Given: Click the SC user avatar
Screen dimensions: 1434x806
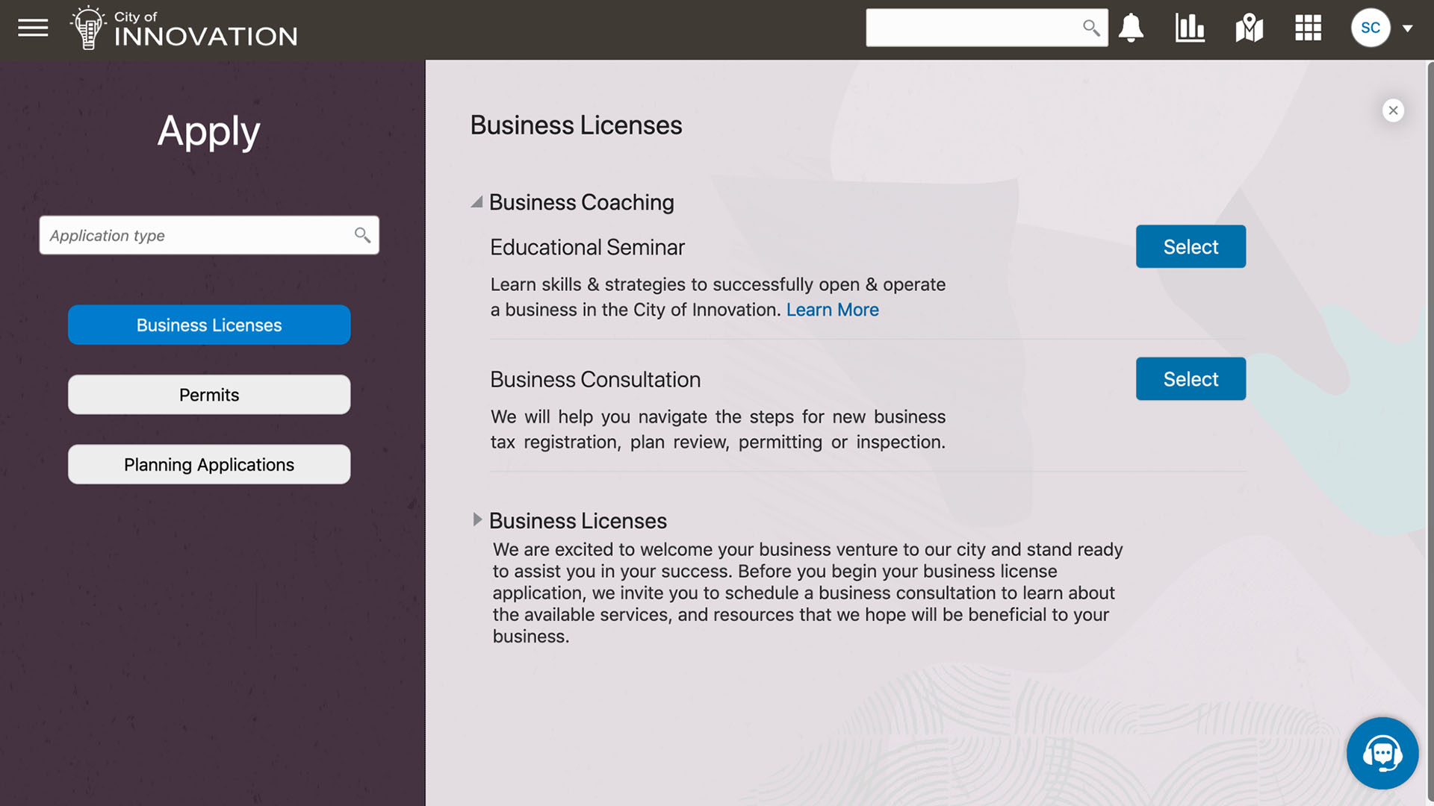Looking at the screenshot, I should point(1370,27).
